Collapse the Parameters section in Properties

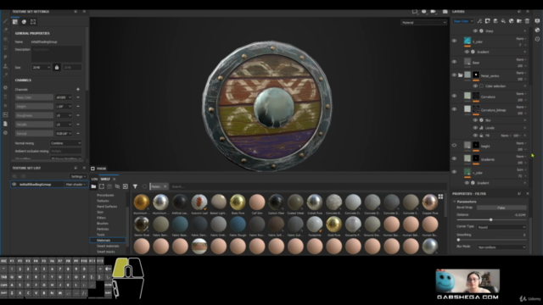pyautogui.click(x=455, y=202)
